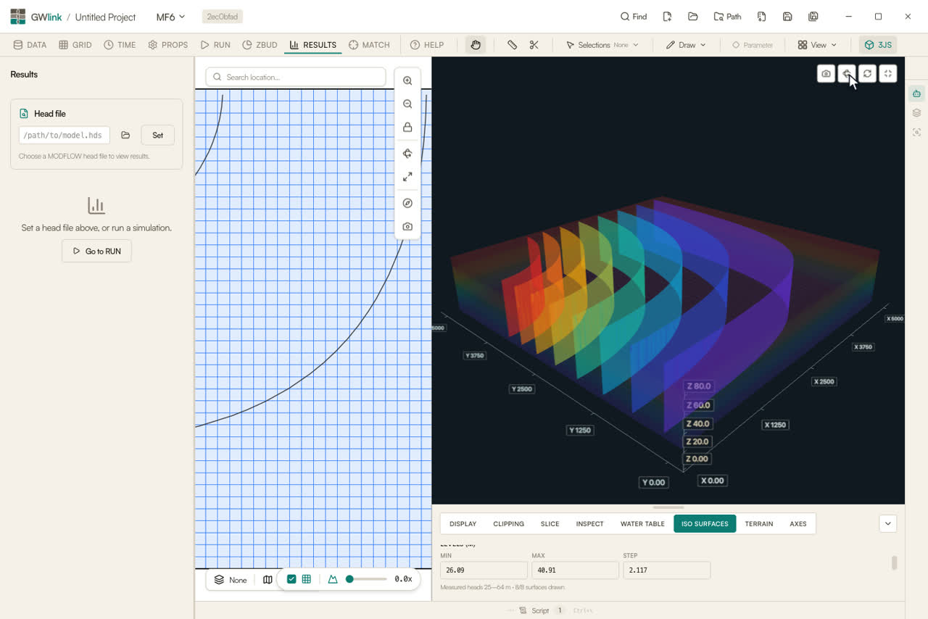Switch to the GRID tab
Image resolution: width=928 pixels, height=619 pixels.
click(x=75, y=45)
